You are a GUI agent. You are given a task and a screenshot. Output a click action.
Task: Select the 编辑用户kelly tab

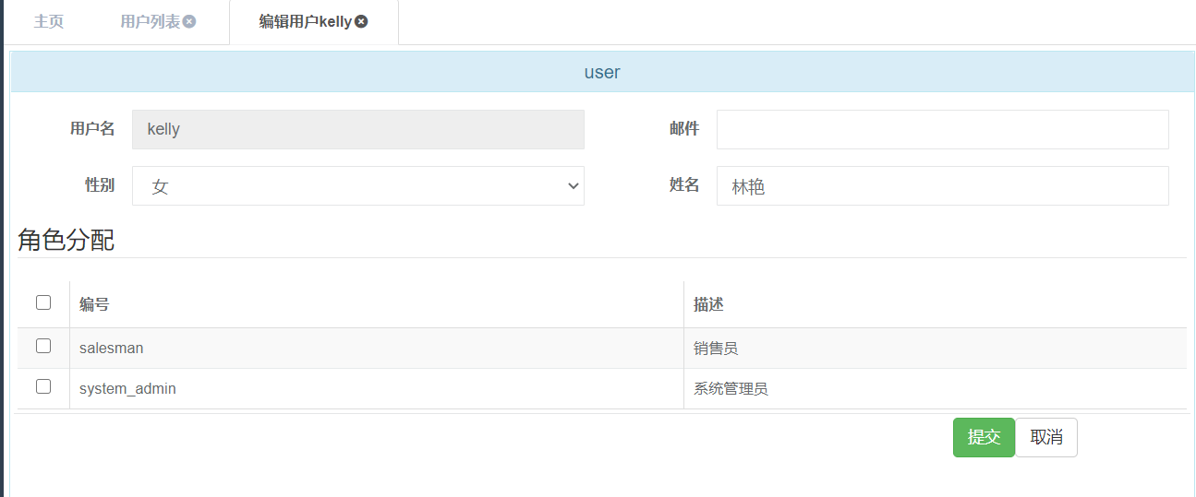coord(306,22)
